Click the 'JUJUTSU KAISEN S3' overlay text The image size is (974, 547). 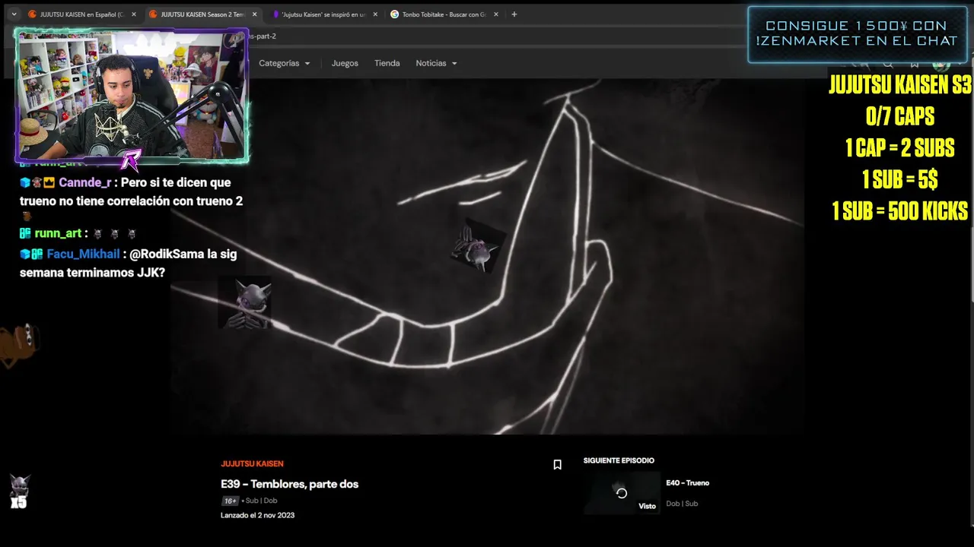pos(900,85)
